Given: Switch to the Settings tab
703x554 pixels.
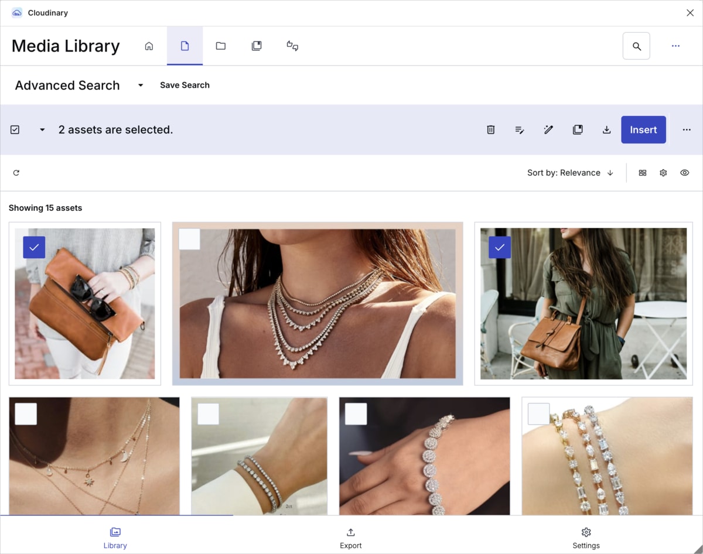Looking at the screenshot, I should (586, 538).
